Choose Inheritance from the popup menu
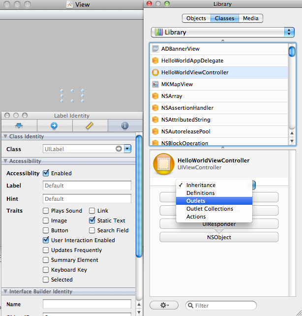The width and height of the screenshot is (302, 316). [x=214, y=185]
